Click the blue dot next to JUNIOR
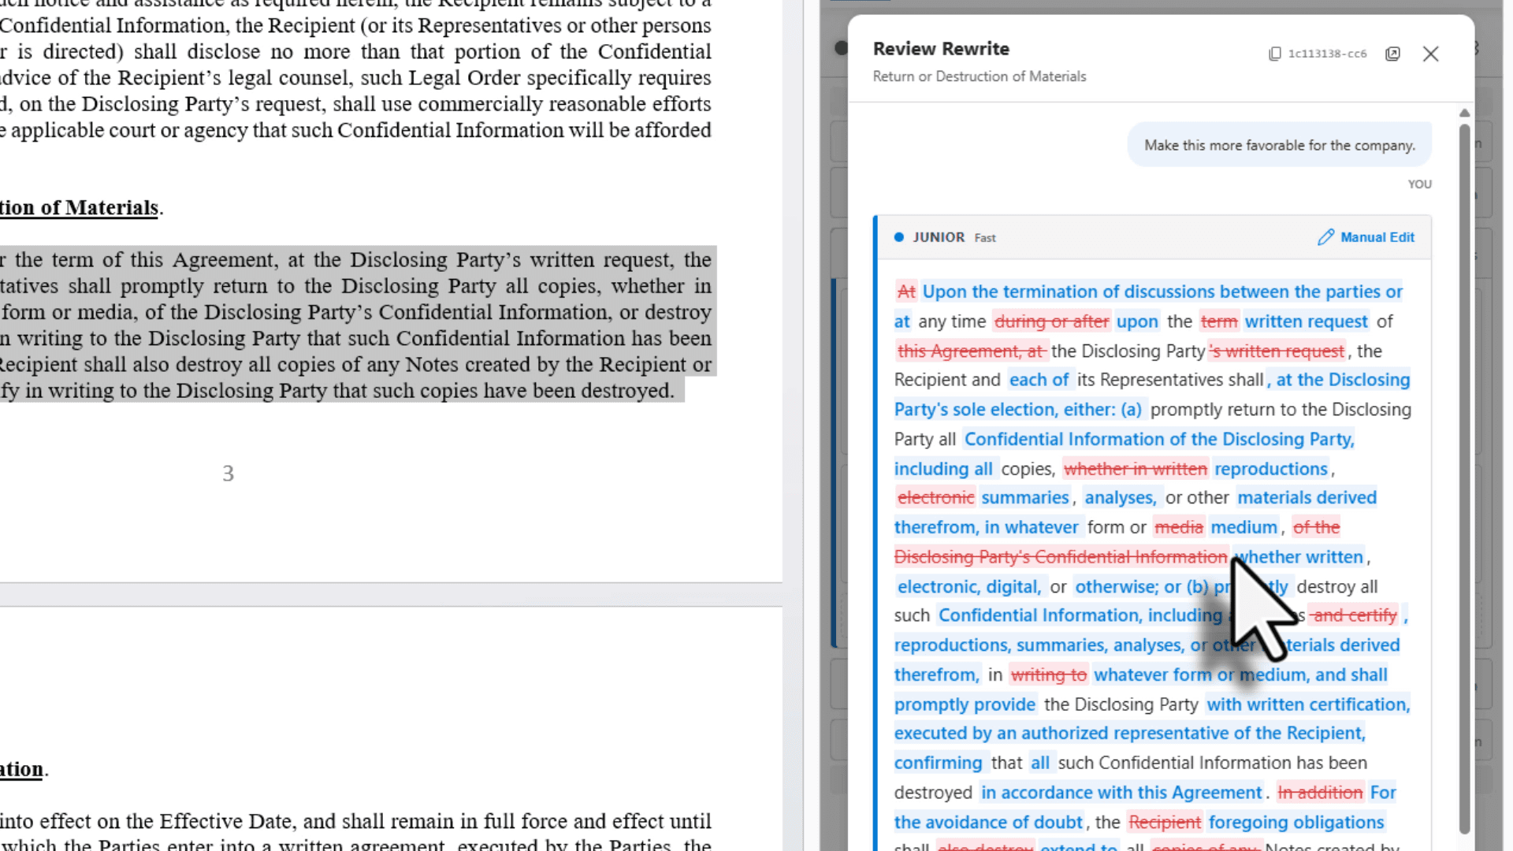1513x851 pixels. click(x=899, y=237)
